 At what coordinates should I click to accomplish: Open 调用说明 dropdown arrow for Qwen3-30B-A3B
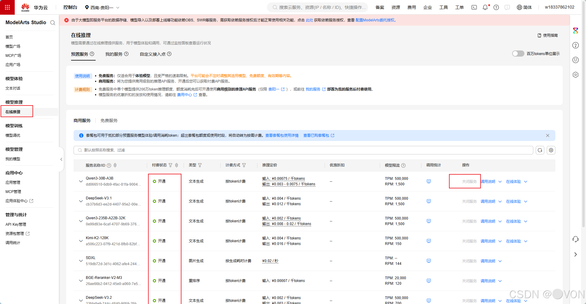tap(500, 182)
